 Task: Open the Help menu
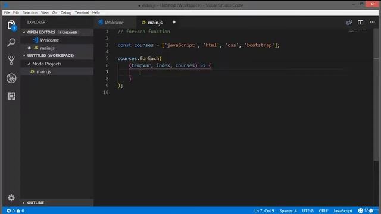[96, 12]
